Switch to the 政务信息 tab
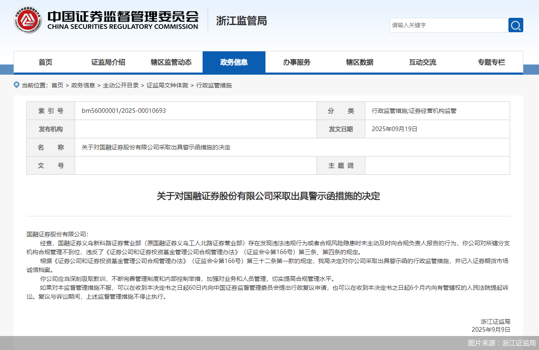Image resolution: width=539 pixels, height=350 pixels. 234,62
